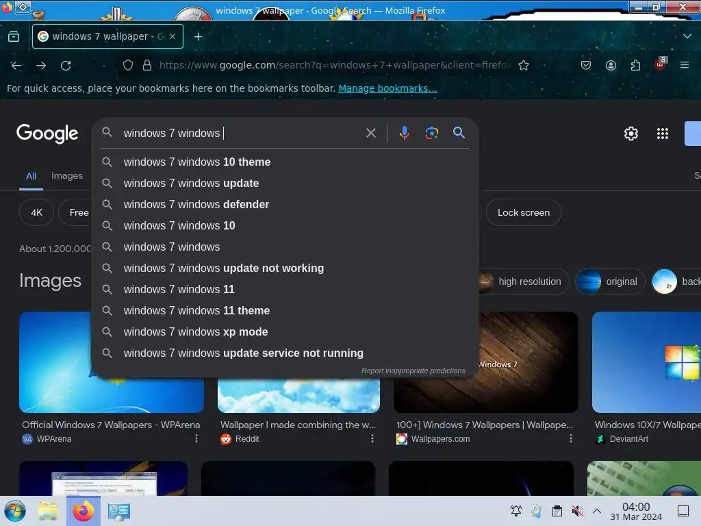Open the DeviantArt Windows 10X/7 thumbnail
701x526 pixels.
(x=646, y=362)
